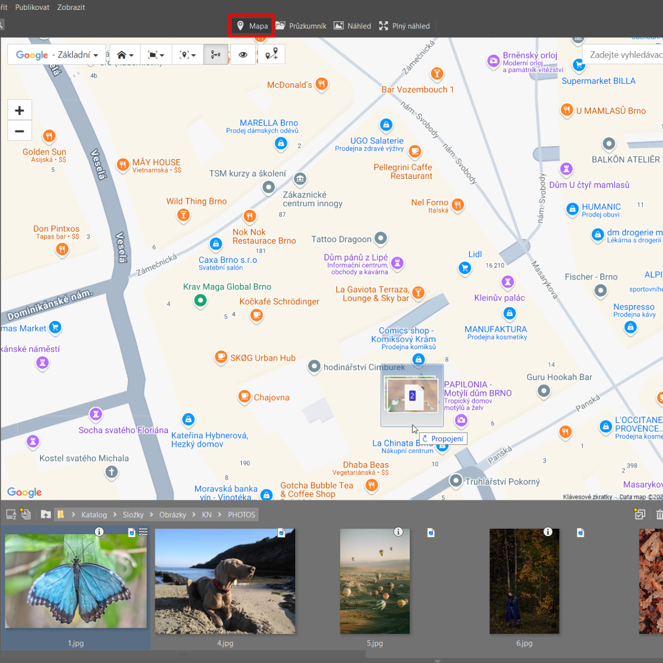Click the select-all icon in filmstrip bar
The image size is (663, 663).
tap(640, 514)
